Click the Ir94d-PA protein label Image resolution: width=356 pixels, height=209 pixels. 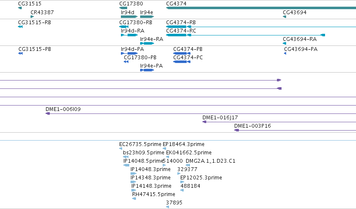click(132, 49)
